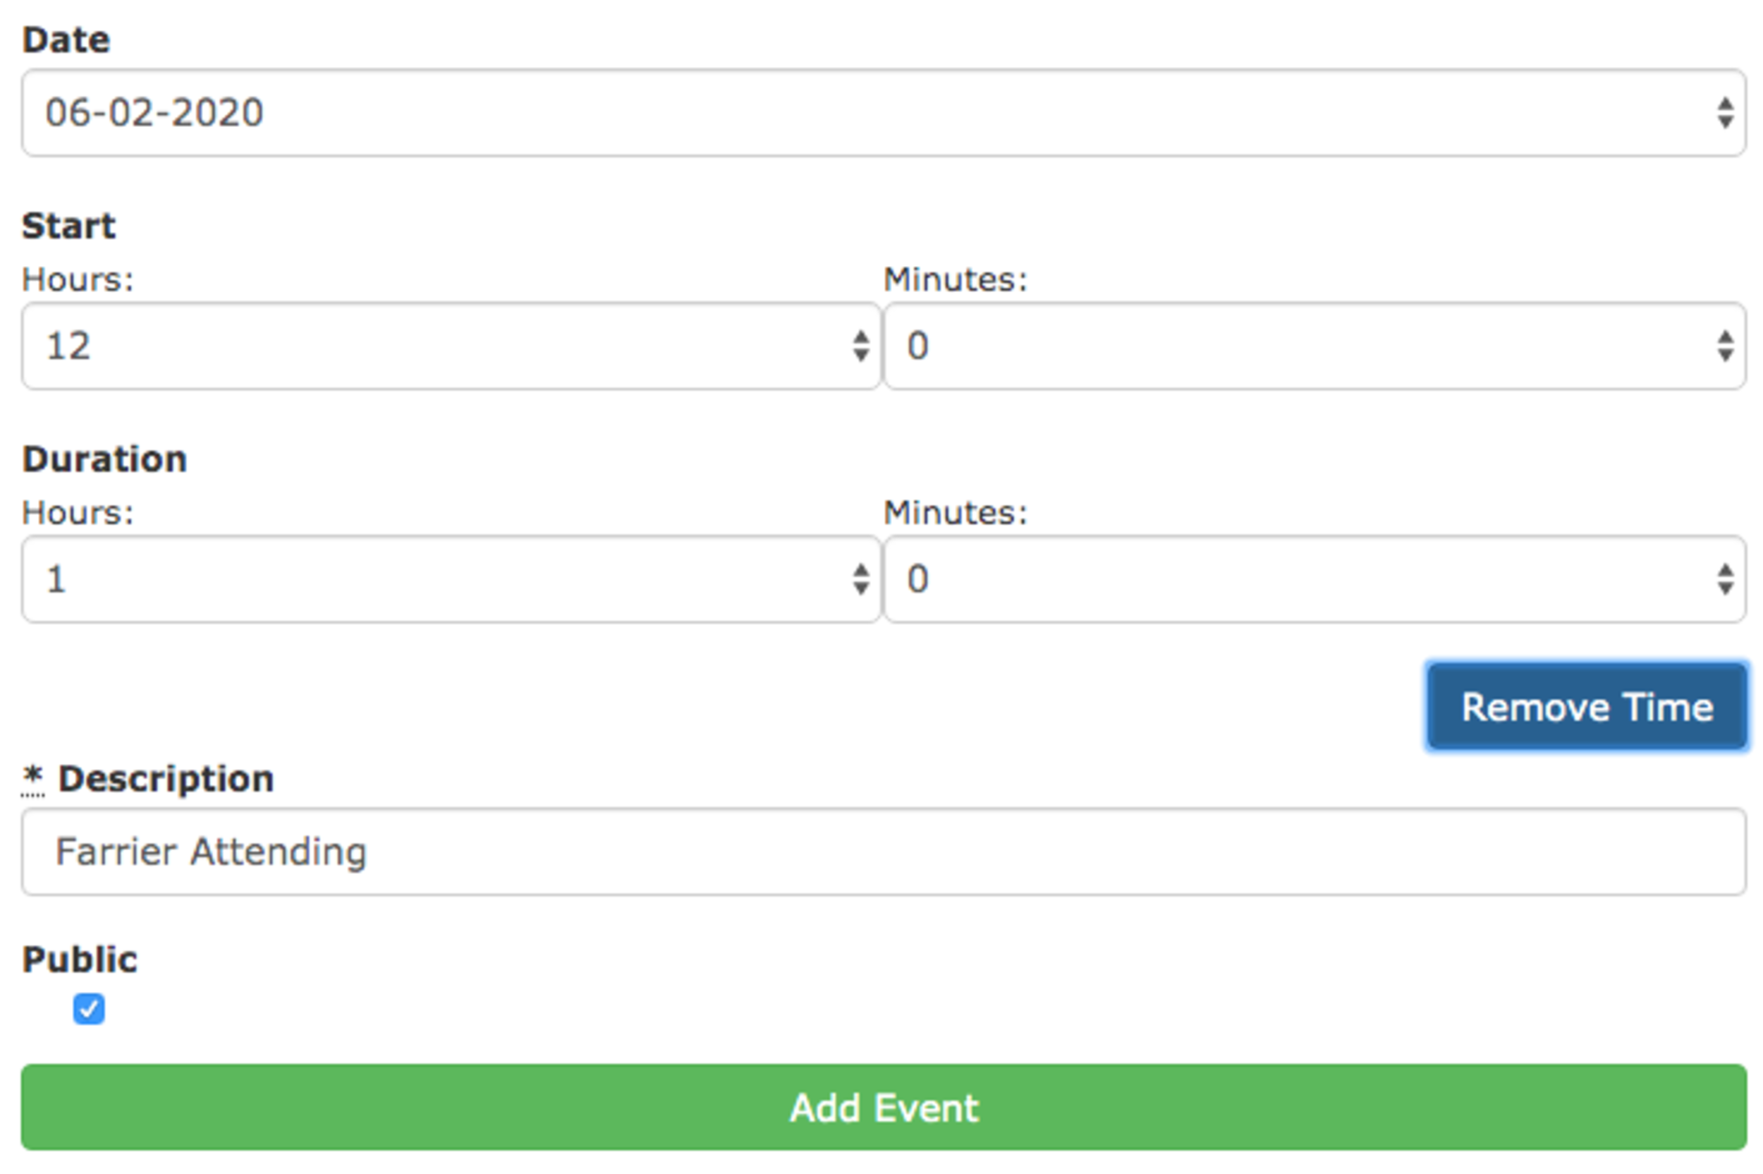Click Start Hours dropdown arrow icon
This screenshot has width=1763, height=1174.
pos(860,346)
